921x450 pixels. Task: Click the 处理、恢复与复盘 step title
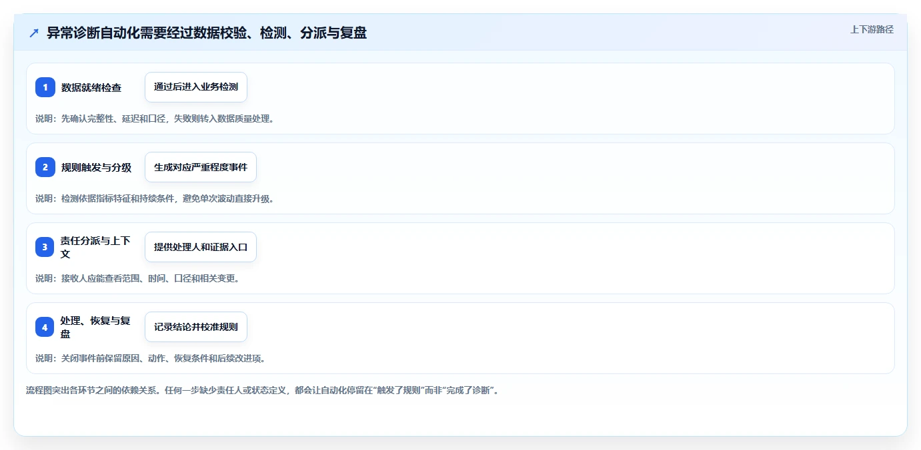point(96,327)
